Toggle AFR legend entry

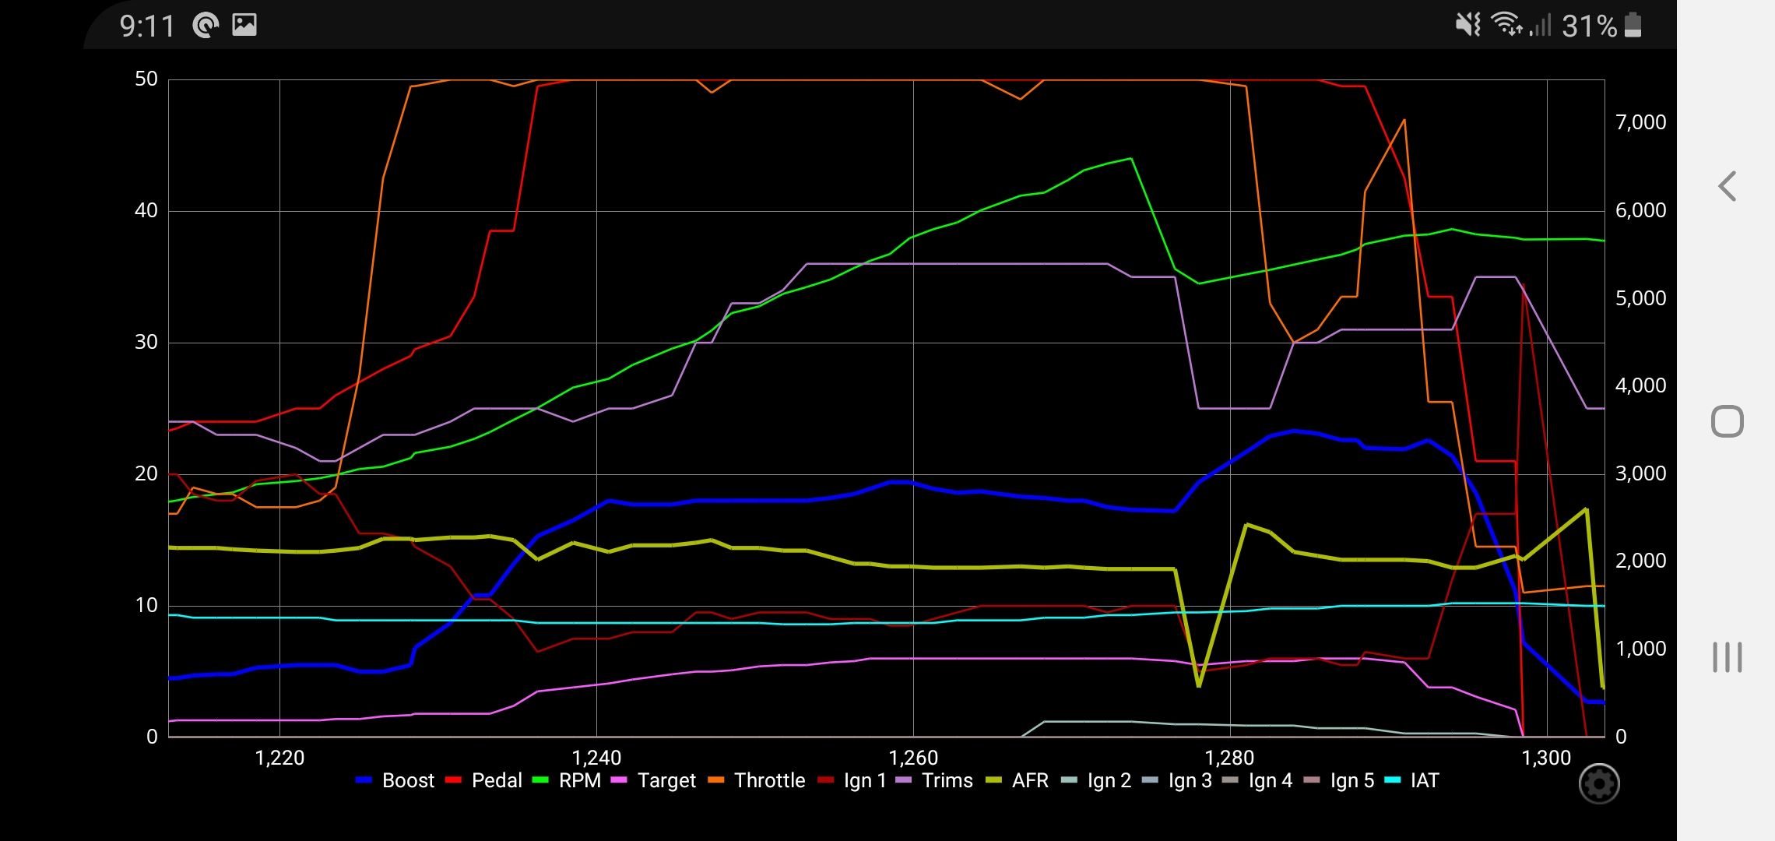tap(1029, 780)
